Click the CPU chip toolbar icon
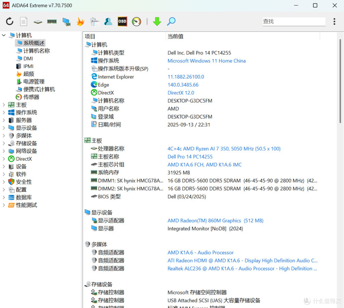Screen dimensions: 344x308 pos(38,22)
